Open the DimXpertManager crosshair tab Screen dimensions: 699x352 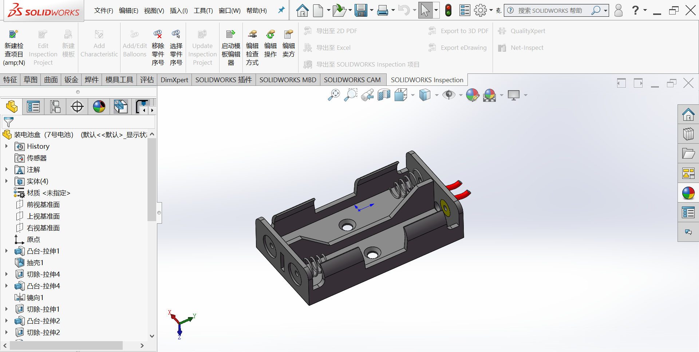tap(77, 107)
